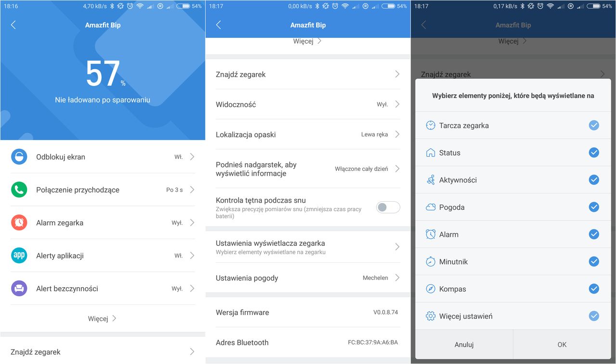Screen dimensions: 616x364
Task: Tap the teal app icon for Alerty aplikacji
Action: coord(19,255)
